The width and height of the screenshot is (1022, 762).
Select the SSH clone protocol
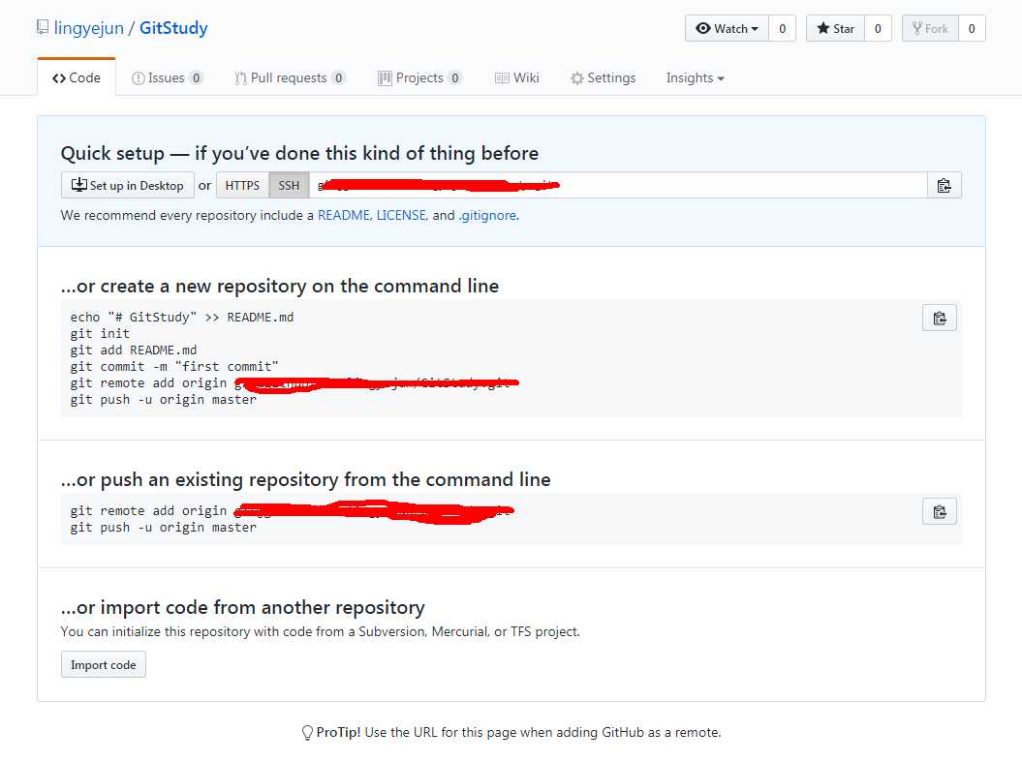[x=289, y=186]
